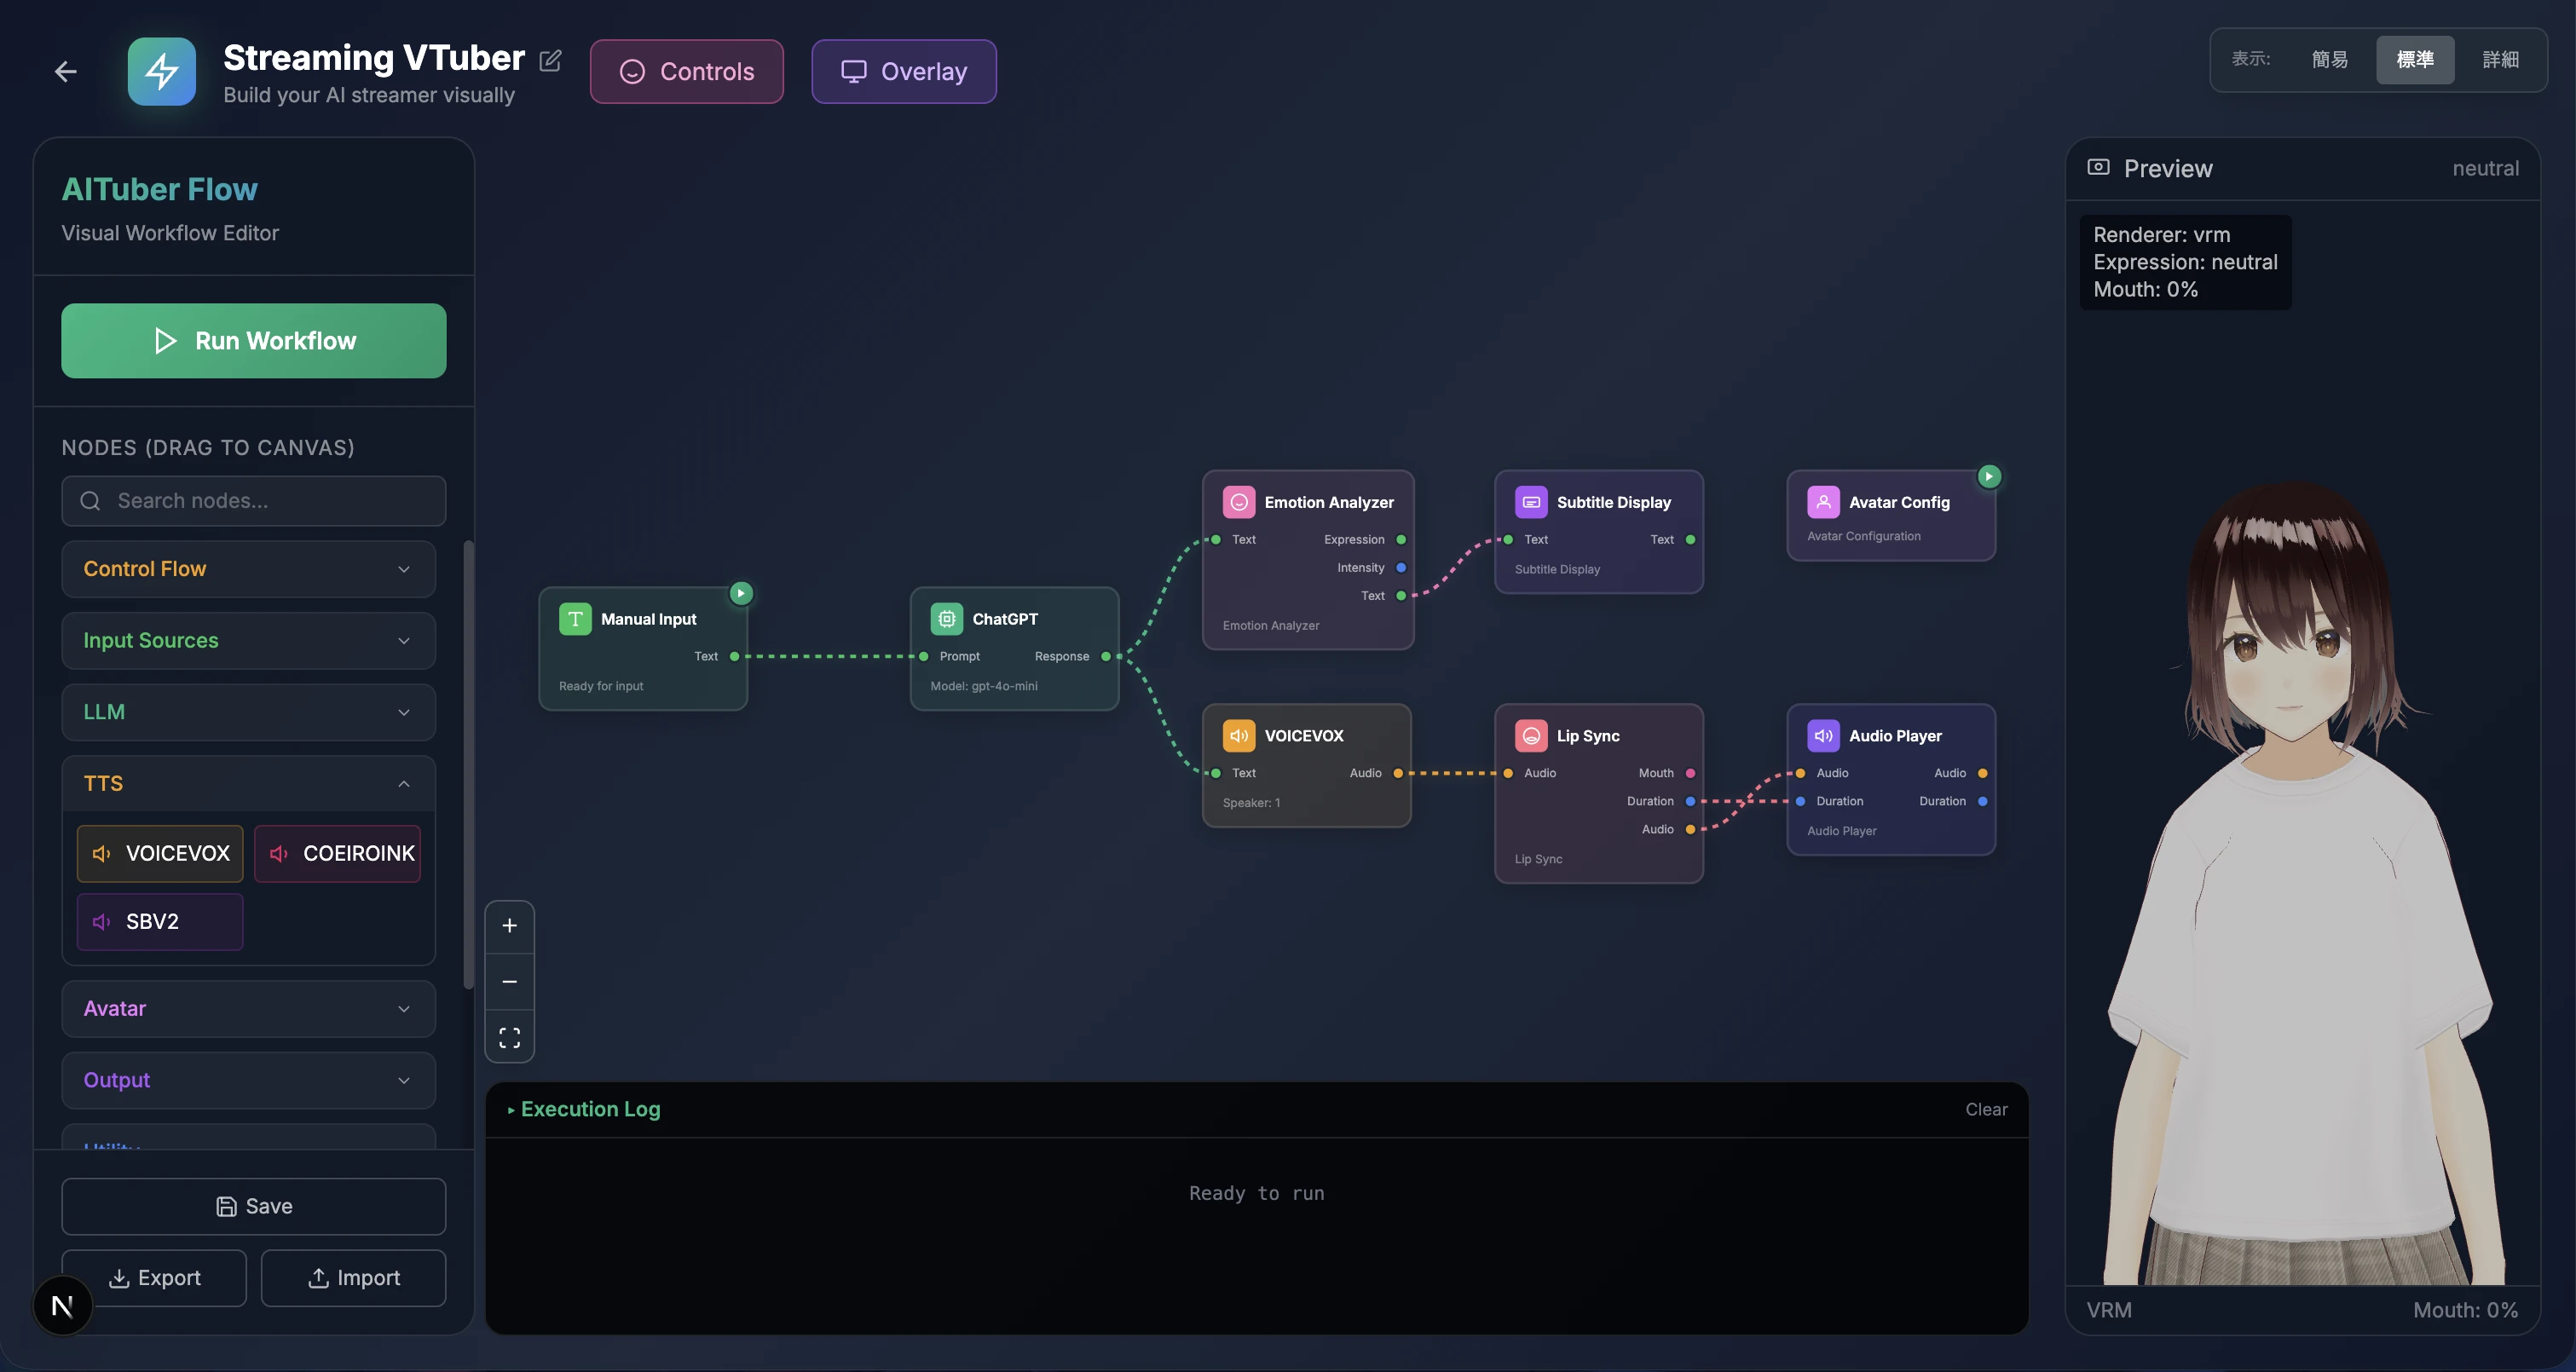Zoom out with the minus canvas control
This screenshot has width=2576, height=1372.
click(x=510, y=982)
